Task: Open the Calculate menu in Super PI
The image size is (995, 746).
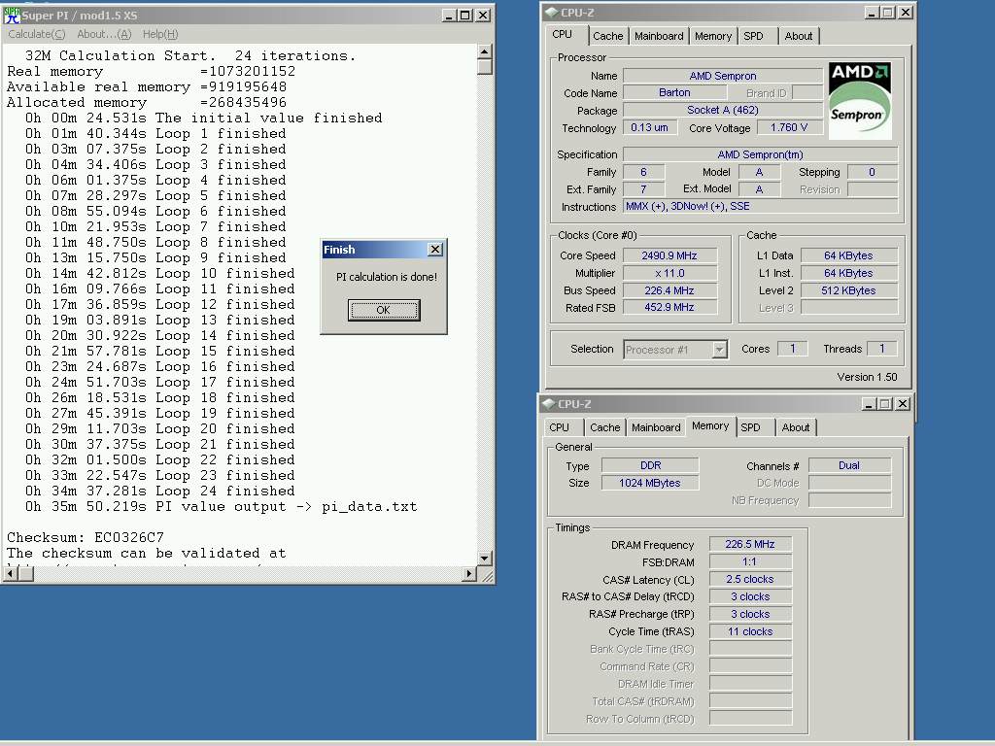Action: pos(36,34)
